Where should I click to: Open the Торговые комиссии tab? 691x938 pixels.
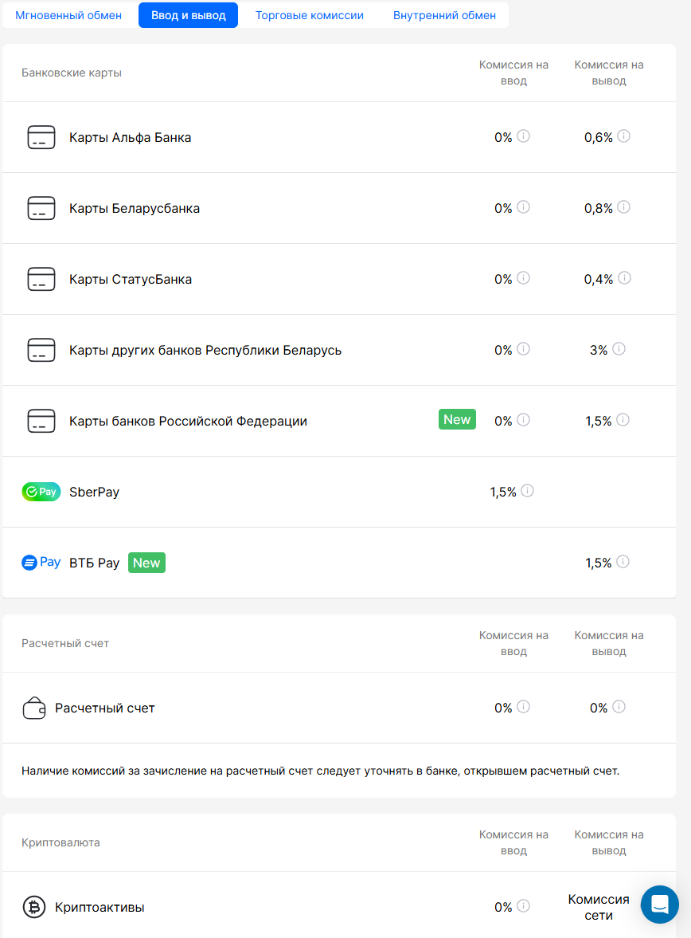pyautogui.click(x=309, y=15)
